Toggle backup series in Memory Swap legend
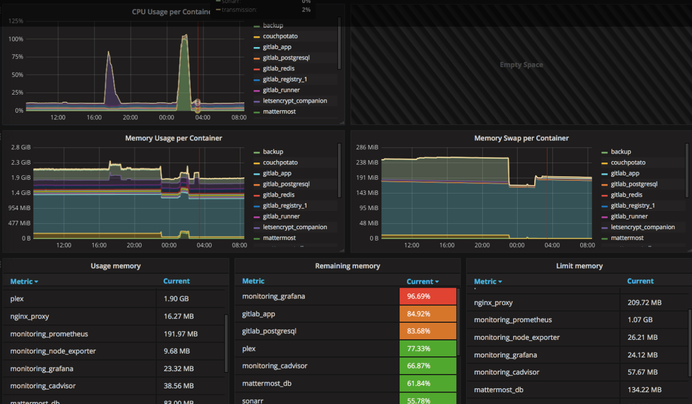Viewport: 692px width, 404px height. [x=621, y=152]
